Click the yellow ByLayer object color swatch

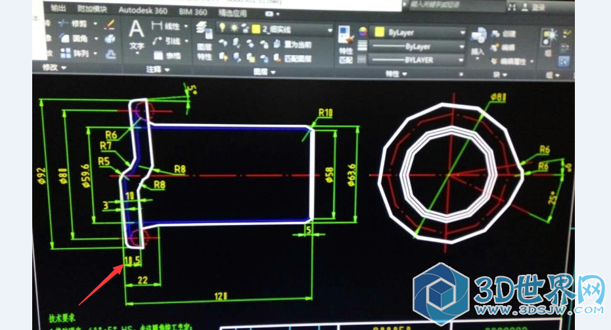[379, 32]
